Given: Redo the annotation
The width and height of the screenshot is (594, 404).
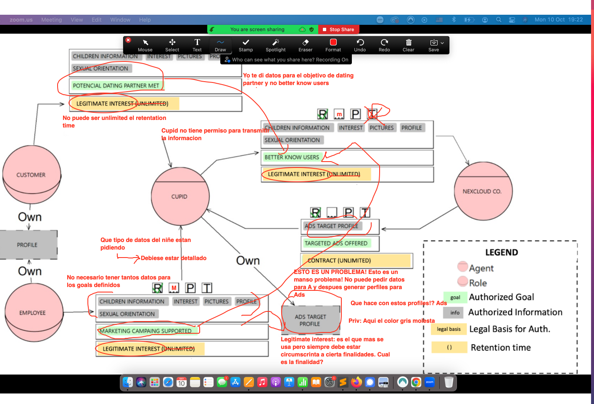Looking at the screenshot, I should [x=384, y=45].
